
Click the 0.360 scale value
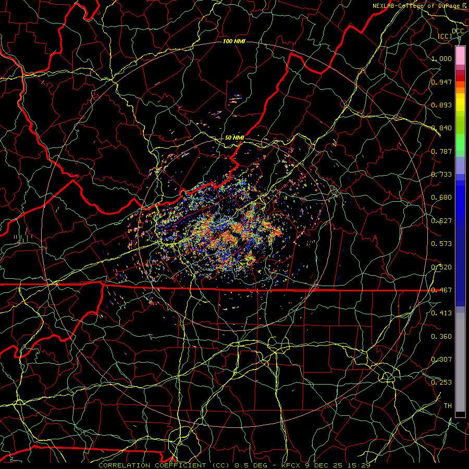point(441,337)
